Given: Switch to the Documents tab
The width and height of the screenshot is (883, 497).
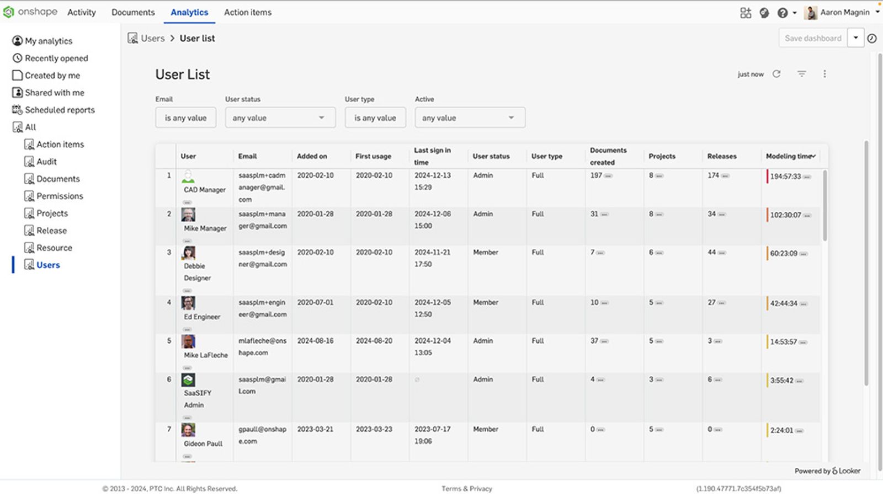Looking at the screenshot, I should (133, 12).
